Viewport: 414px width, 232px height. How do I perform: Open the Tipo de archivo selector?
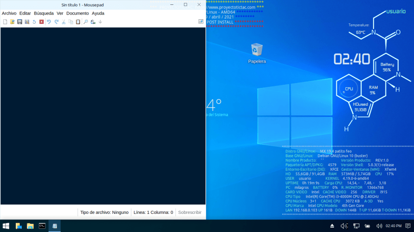point(104,212)
